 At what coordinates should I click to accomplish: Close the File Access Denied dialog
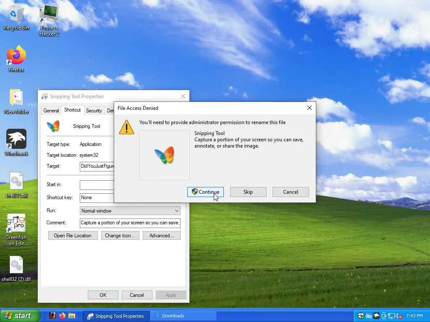pos(309,108)
